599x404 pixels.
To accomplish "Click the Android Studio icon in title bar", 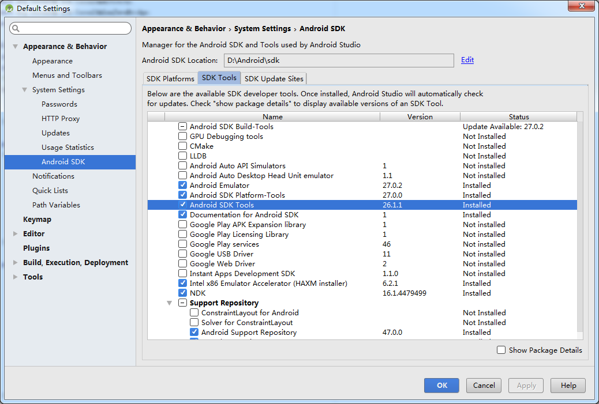I will [9, 8].
